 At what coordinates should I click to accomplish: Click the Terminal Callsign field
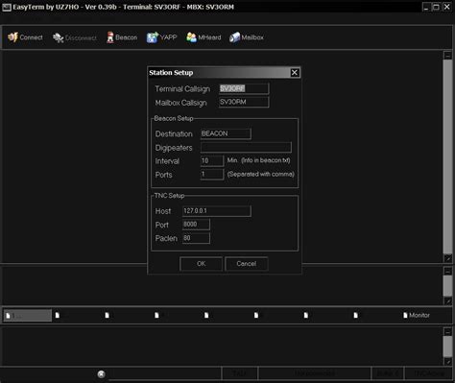[x=244, y=88]
